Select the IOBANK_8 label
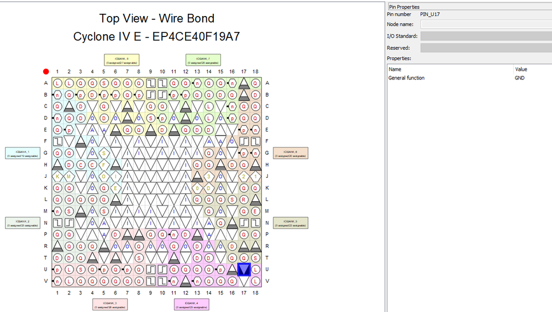This screenshot has height=312, width=552. pos(122,60)
